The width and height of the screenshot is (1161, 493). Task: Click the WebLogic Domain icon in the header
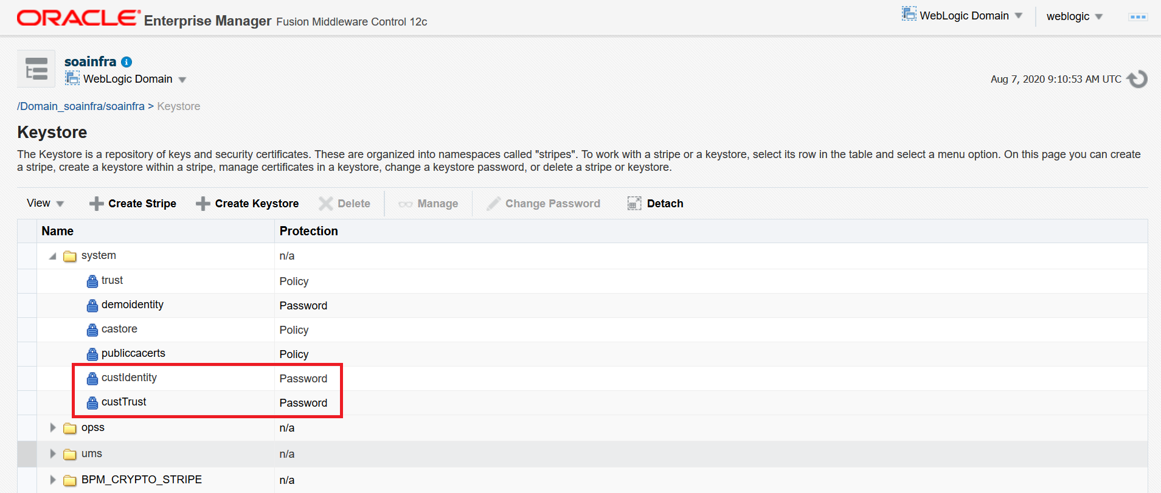(x=909, y=14)
